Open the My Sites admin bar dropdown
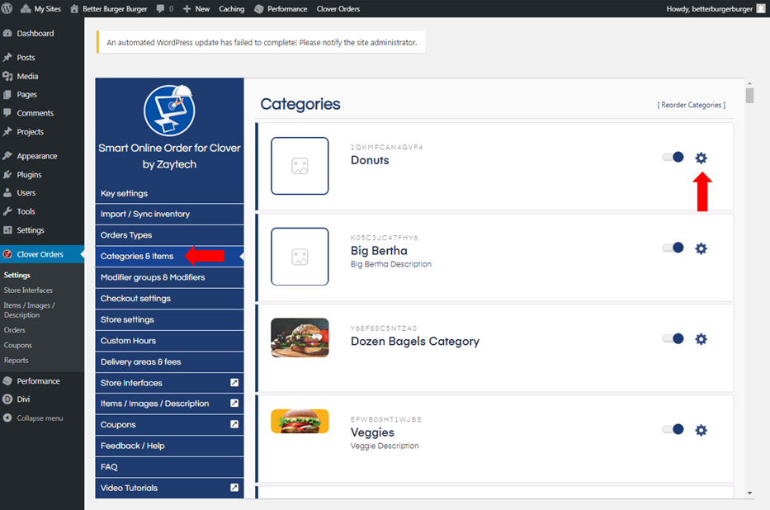Image resolution: width=770 pixels, height=510 pixels. (x=40, y=8)
